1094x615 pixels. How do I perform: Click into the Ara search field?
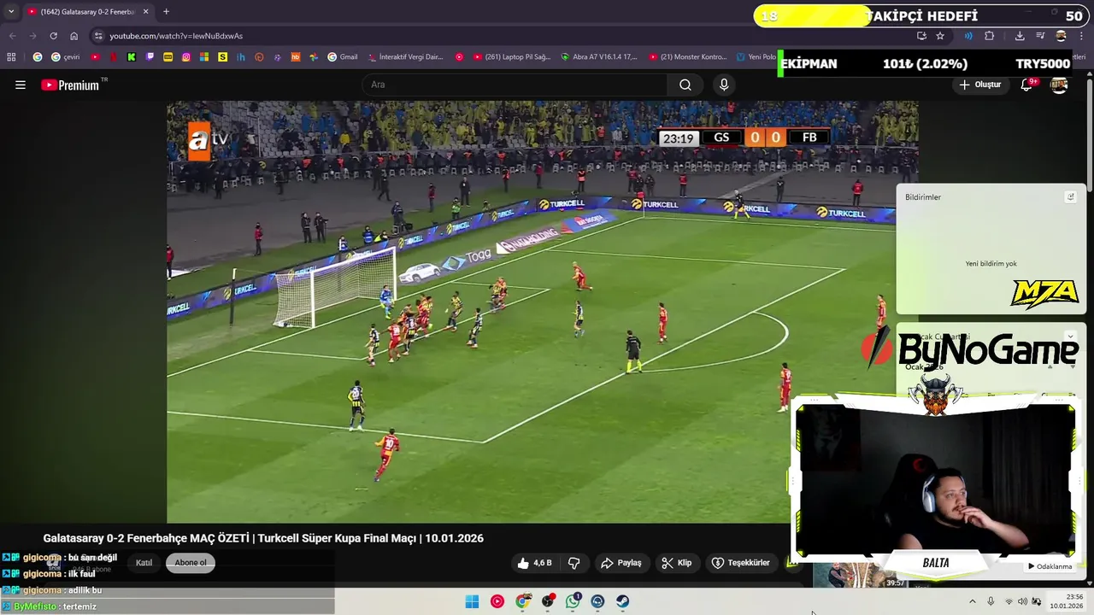tap(515, 85)
